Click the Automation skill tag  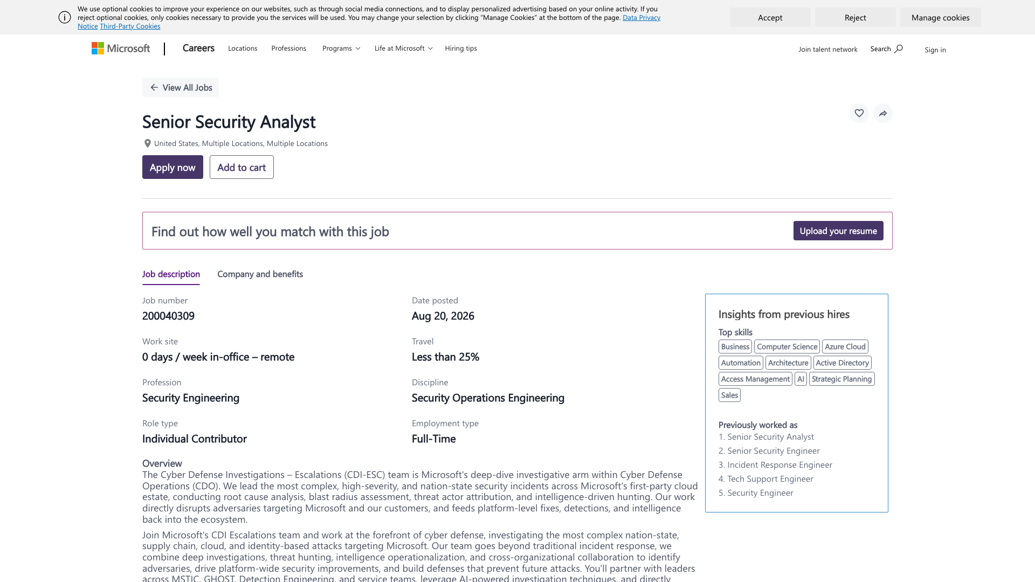741,363
